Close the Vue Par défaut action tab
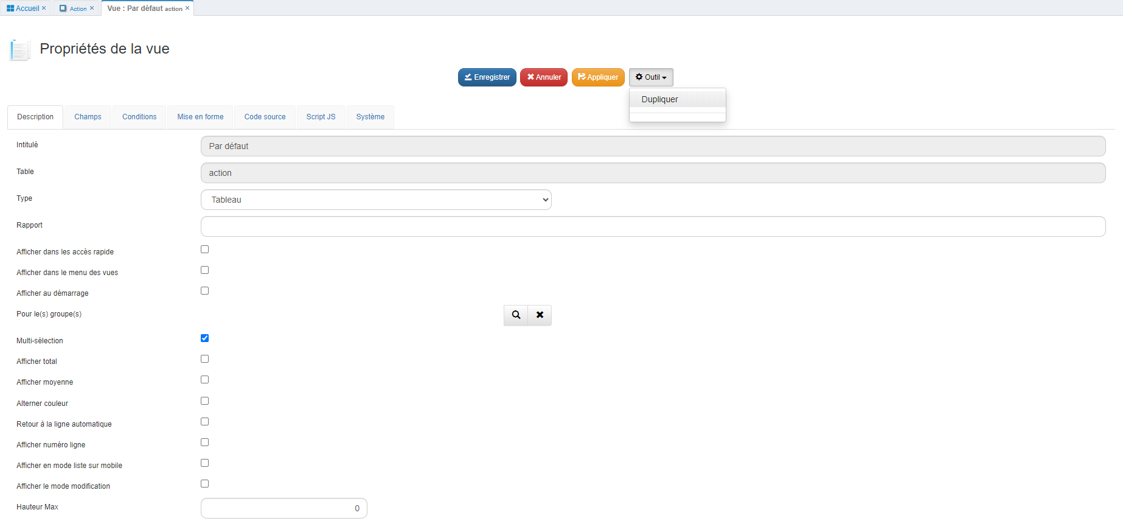Viewport: 1123px width, 521px height. pyautogui.click(x=187, y=8)
